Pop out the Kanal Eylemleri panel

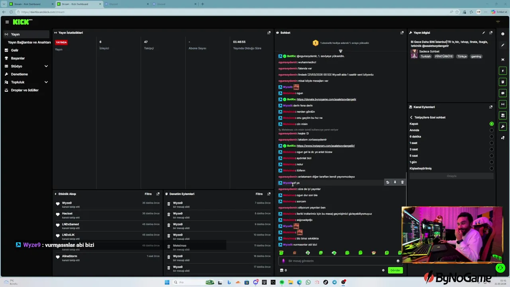(x=491, y=107)
